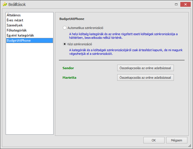The image size is (193, 149).
Task: Click the resize grip at window corner
Action: point(191,147)
